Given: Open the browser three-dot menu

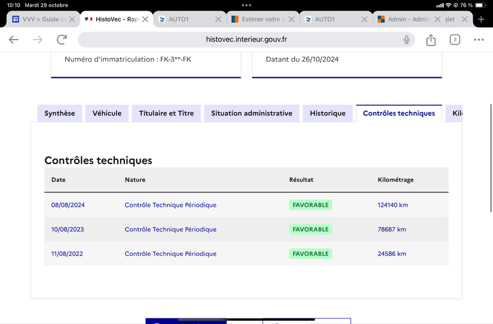Looking at the screenshot, I should click(479, 39).
